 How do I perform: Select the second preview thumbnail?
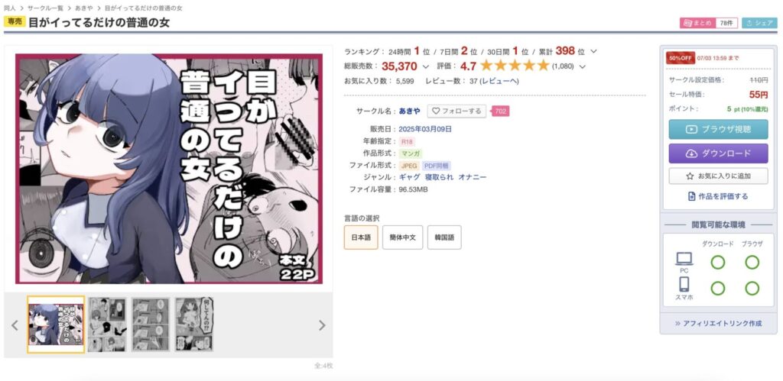[x=107, y=324]
